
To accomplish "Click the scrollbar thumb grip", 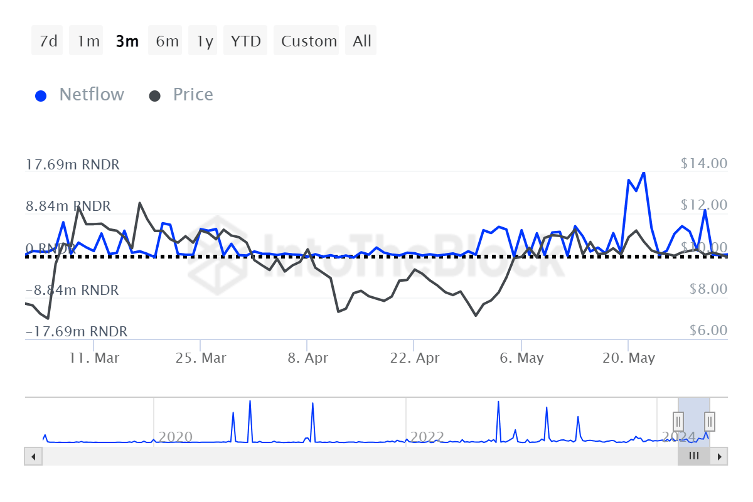I will 693,456.
